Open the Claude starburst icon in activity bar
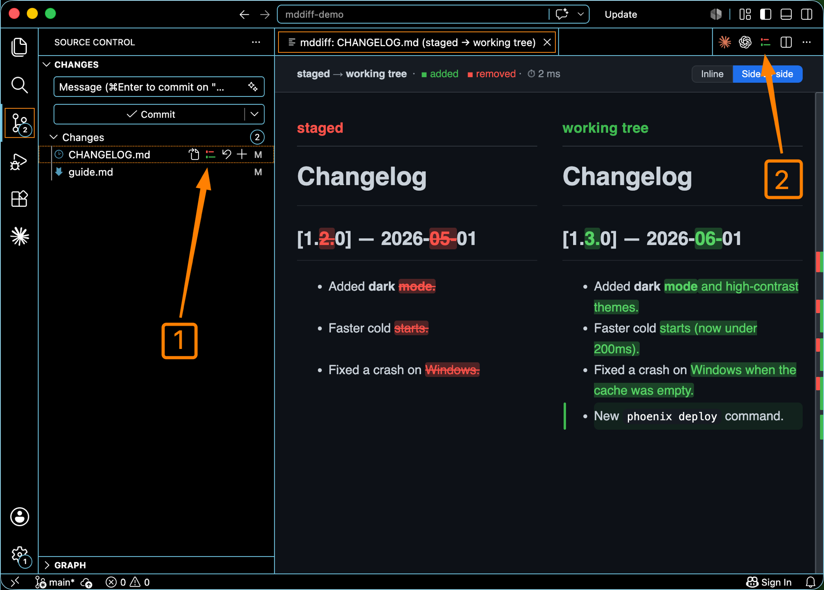Viewport: 824px width, 590px height. [x=19, y=236]
